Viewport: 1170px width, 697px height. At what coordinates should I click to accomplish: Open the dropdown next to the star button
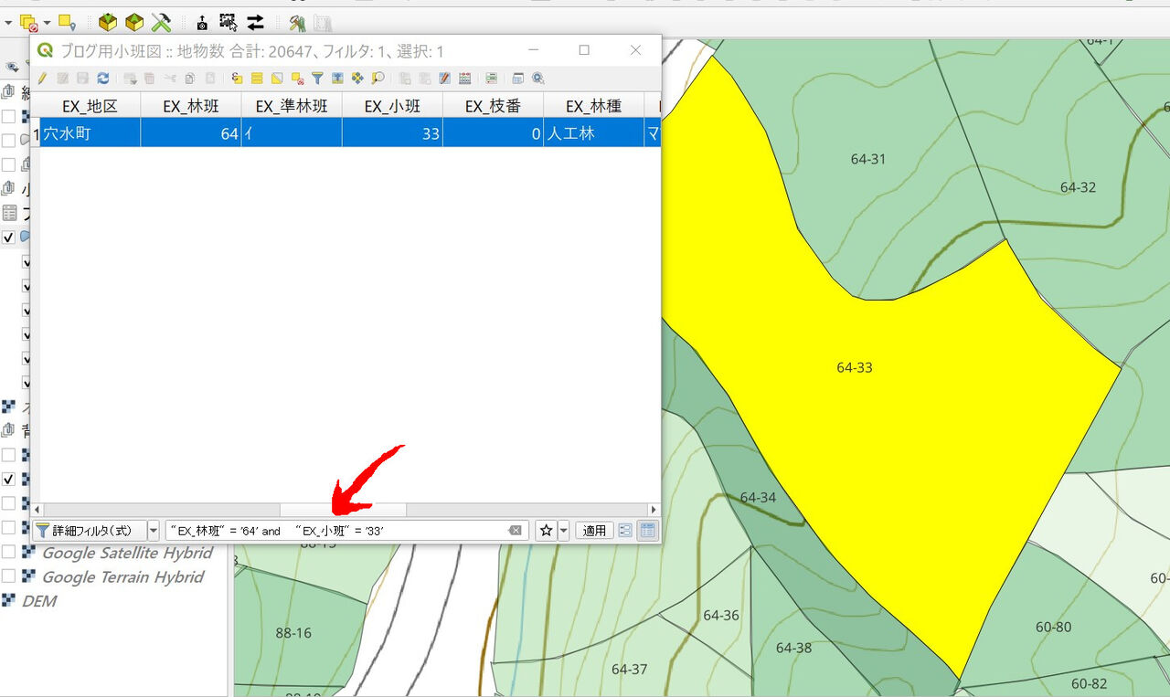point(563,531)
